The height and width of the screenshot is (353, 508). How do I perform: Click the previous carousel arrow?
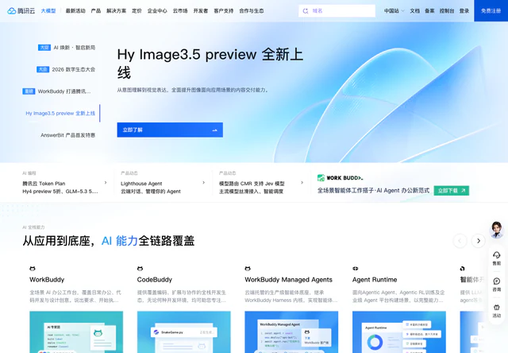[x=460, y=241]
